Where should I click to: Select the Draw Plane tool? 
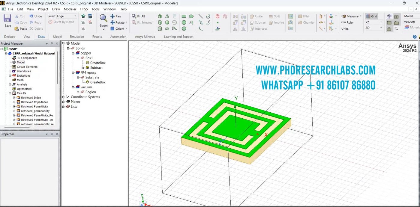(218, 29)
